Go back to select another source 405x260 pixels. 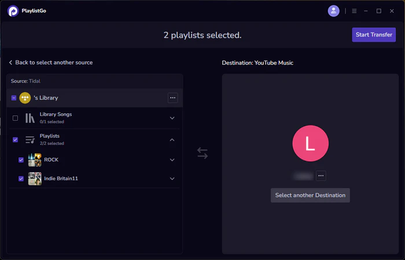(51, 62)
